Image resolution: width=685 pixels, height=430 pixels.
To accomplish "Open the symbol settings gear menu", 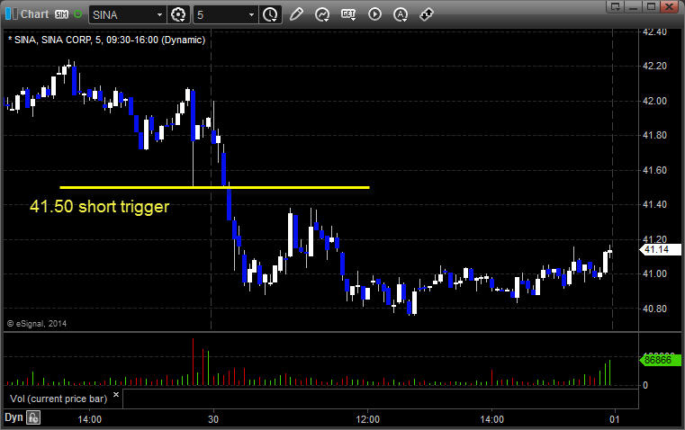I will [178, 14].
